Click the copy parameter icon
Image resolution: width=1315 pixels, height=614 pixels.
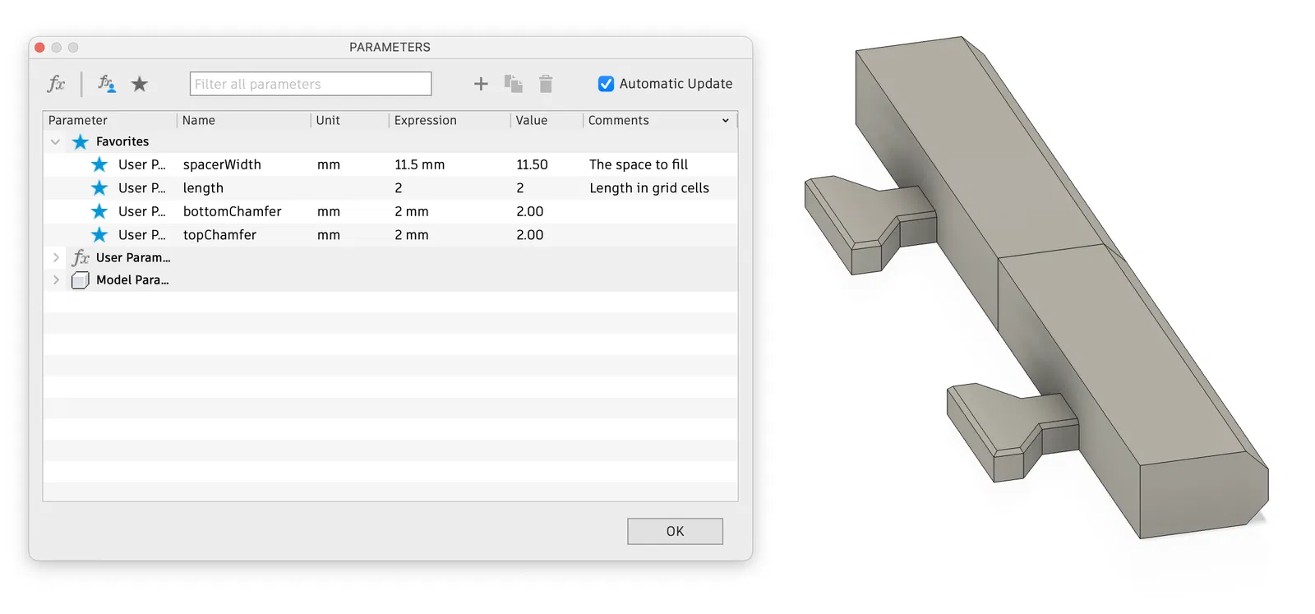(x=514, y=84)
